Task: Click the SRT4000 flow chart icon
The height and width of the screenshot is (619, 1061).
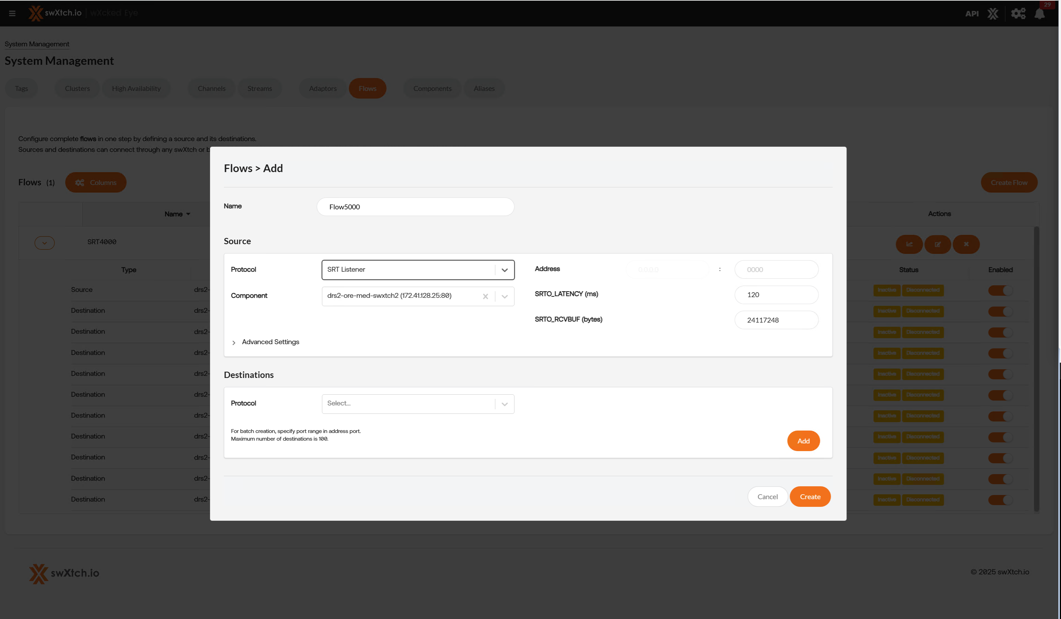Action: (909, 244)
